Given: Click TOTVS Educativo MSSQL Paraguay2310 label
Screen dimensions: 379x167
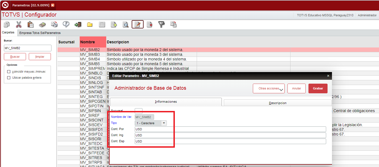Looking at the screenshot, I should 325,15.
